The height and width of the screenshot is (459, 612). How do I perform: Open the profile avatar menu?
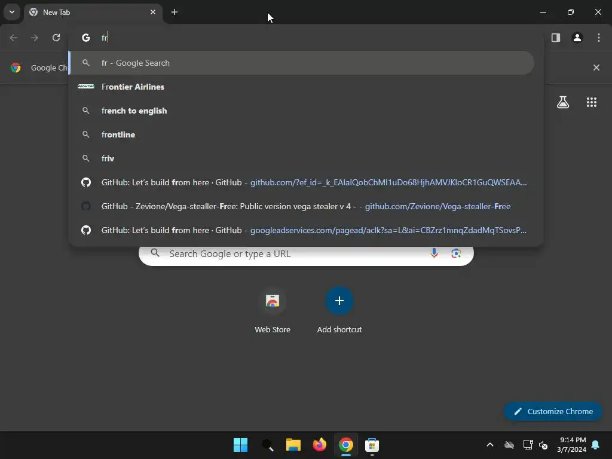[x=577, y=38]
